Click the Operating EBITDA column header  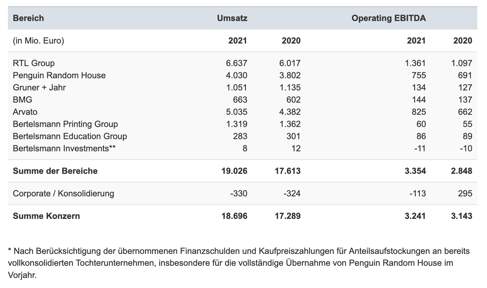coord(389,18)
